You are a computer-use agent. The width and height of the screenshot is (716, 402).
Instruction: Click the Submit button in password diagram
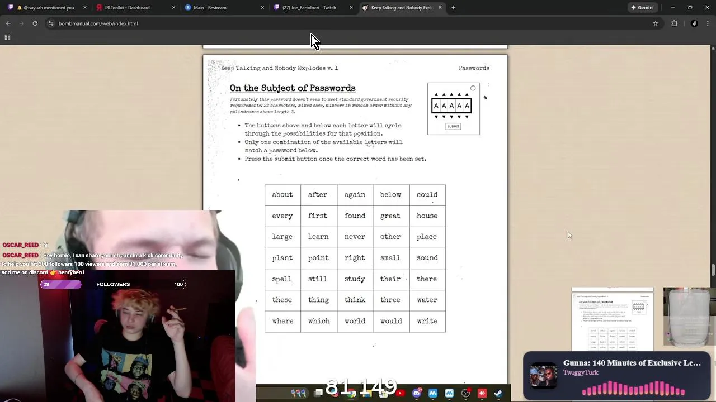point(453,126)
